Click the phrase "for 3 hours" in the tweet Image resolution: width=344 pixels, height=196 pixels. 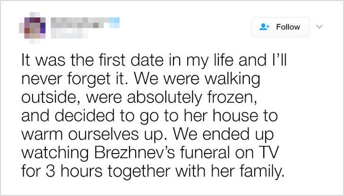(x=62, y=171)
